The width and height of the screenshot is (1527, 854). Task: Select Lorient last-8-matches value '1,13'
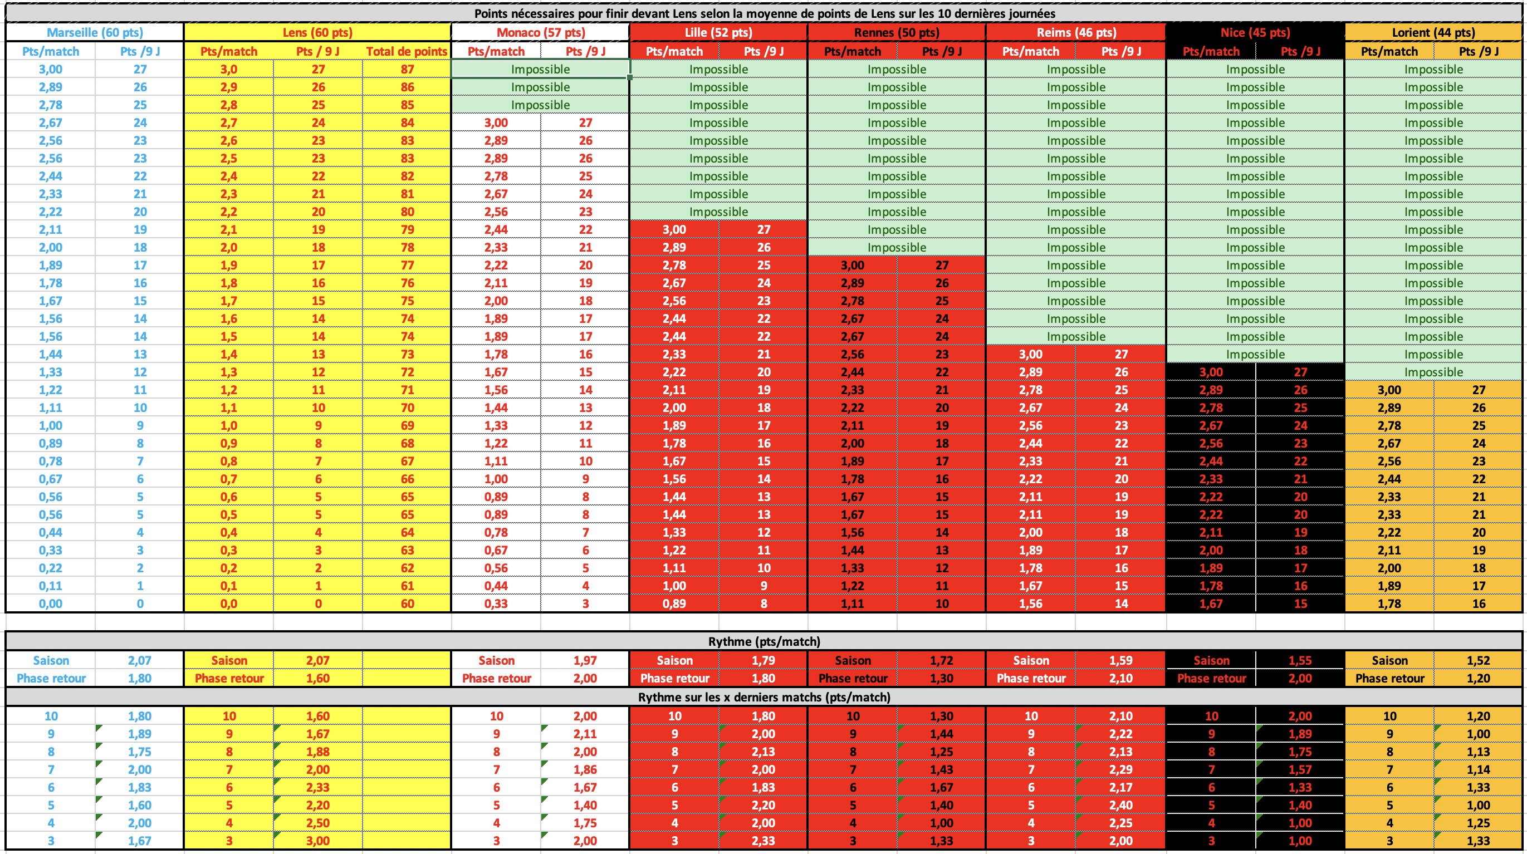1479,752
